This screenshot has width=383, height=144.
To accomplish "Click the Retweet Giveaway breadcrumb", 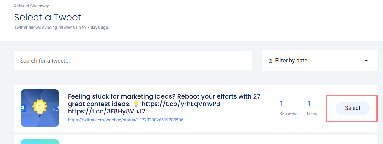I will pos(31,6).
